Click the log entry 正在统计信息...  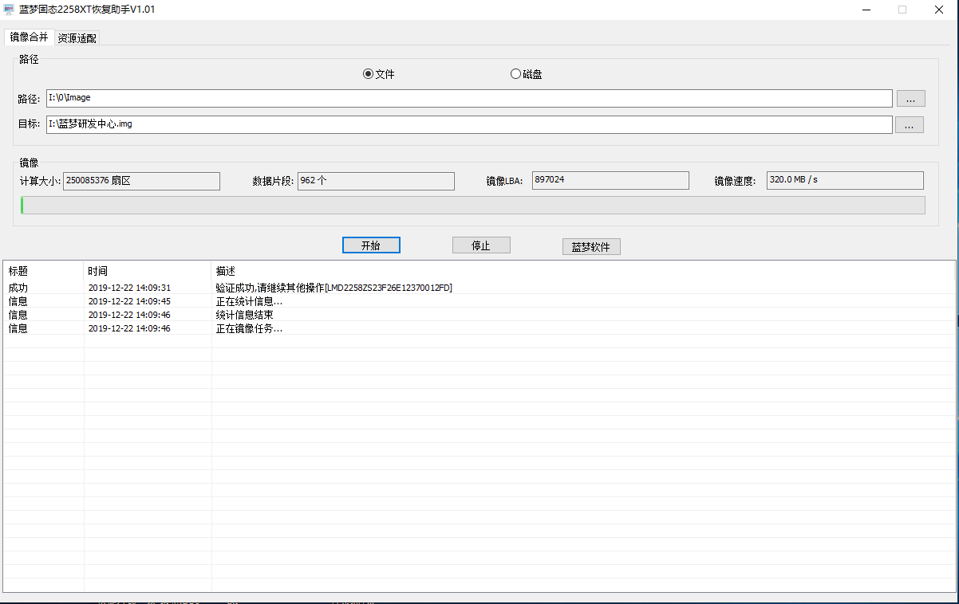[249, 301]
